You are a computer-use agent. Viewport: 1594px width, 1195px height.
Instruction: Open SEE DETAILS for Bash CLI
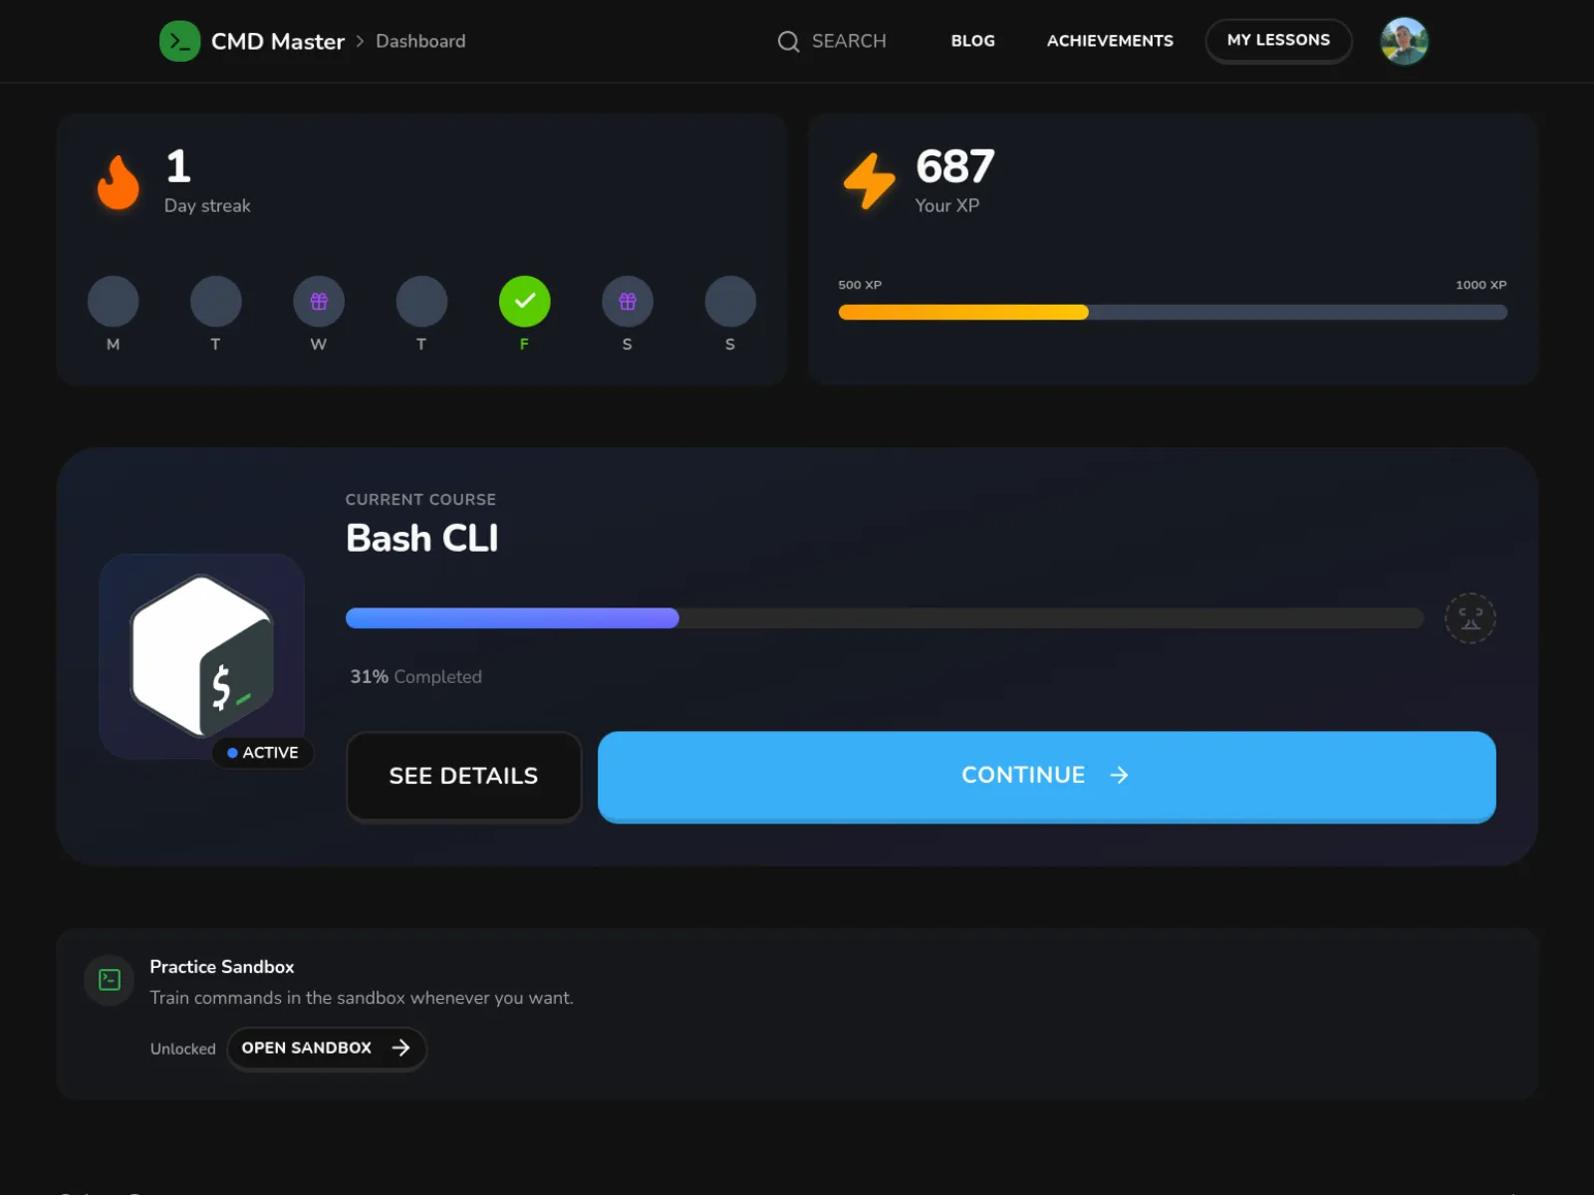pyautogui.click(x=463, y=776)
